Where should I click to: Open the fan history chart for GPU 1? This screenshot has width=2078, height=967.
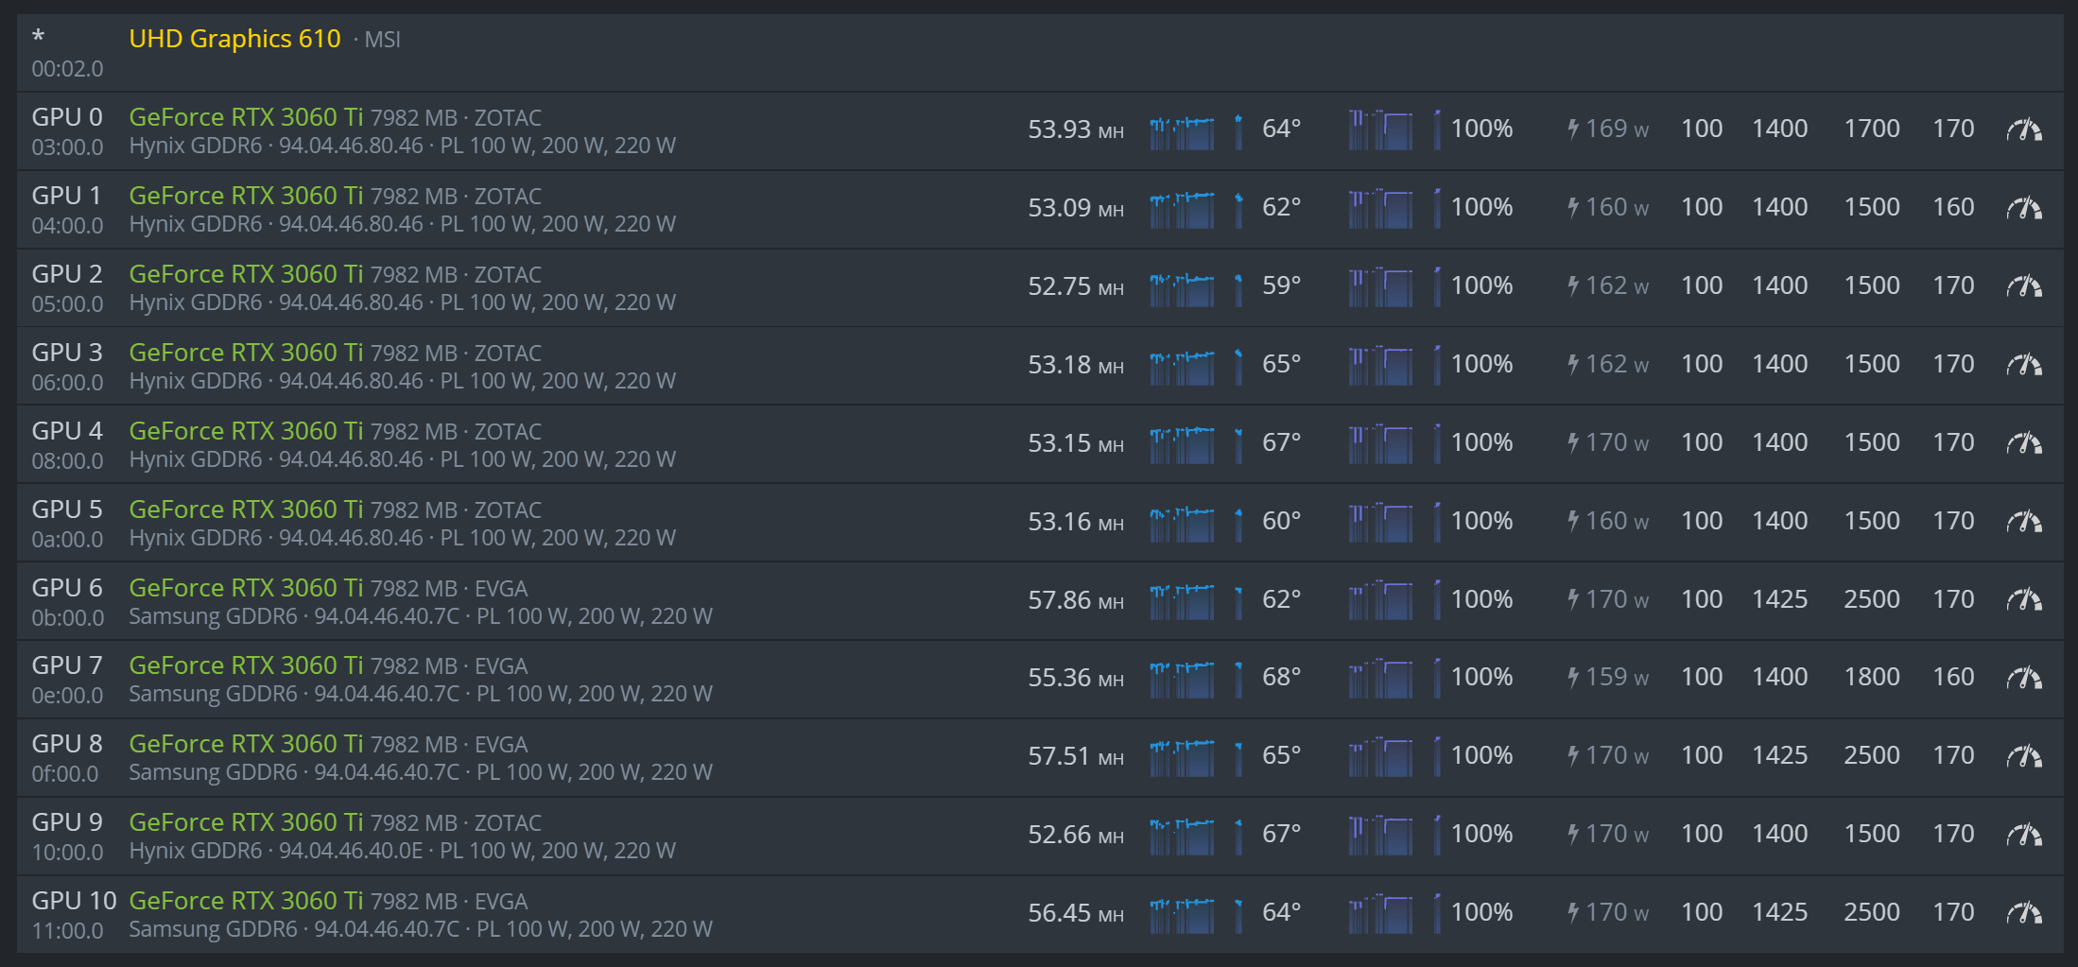(x=1380, y=209)
